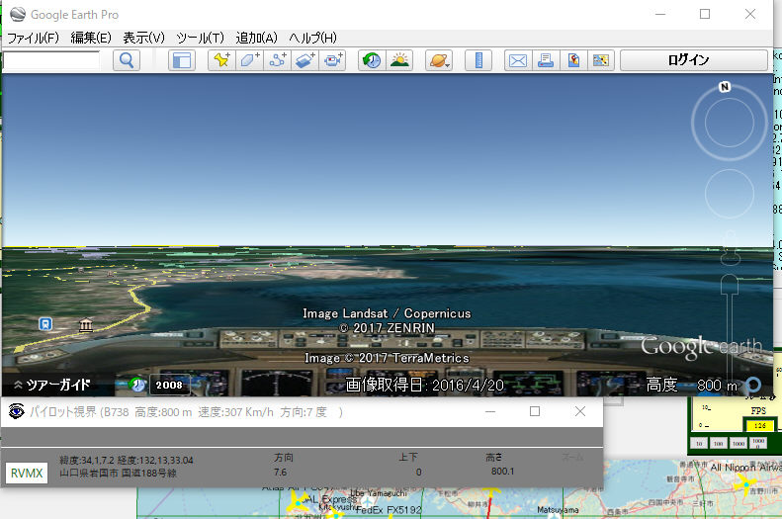
Task: Open the ファイル(F) menu
Action: (x=33, y=38)
